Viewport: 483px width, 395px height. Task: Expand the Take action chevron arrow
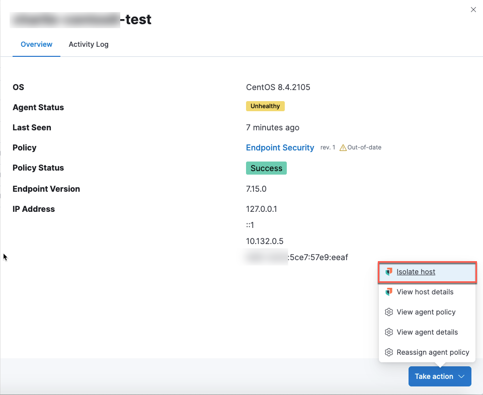click(462, 376)
